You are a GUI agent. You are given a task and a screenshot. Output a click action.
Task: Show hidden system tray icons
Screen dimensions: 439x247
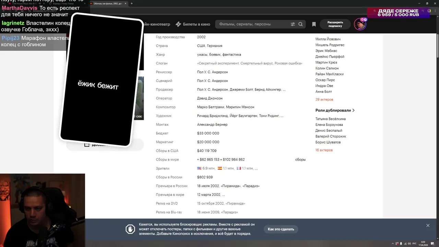point(392,244)
